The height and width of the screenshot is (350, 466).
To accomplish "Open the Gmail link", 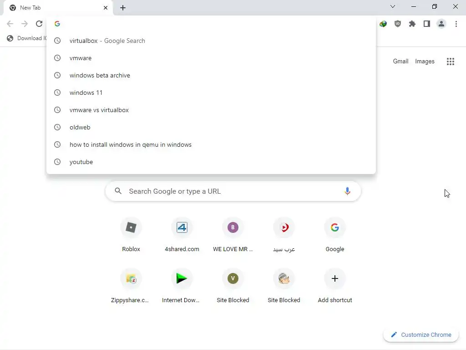I will tap(400, 62).
